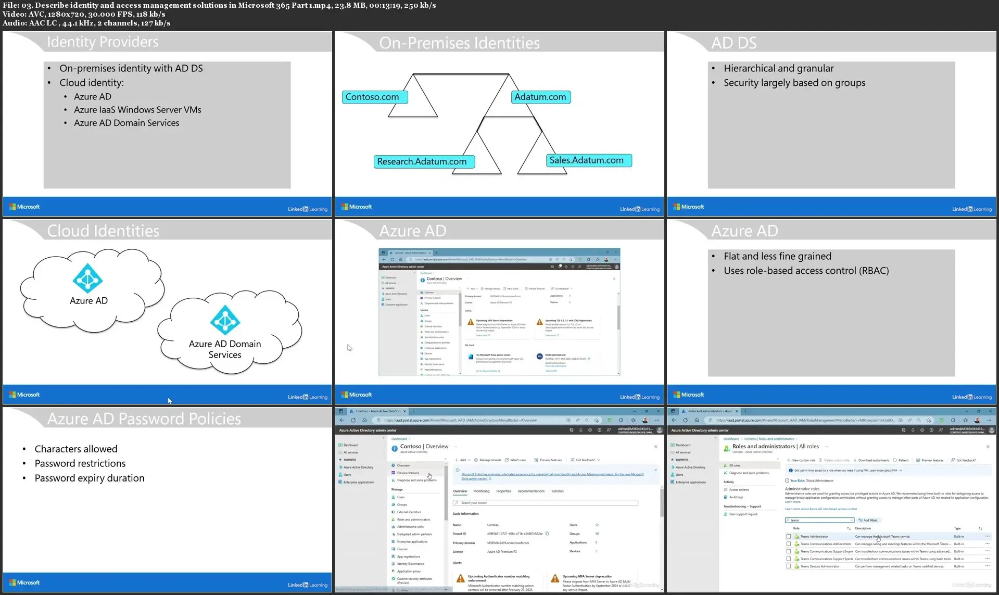Switch to the Monitoring tab
Image resolution: width=999 pixels, height=595 pixels.
(481, 491)
